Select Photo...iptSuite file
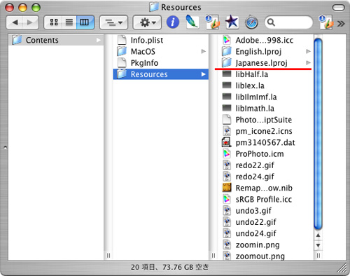The width and height of the screenshot is (350, 276). (x=266, y=120)
